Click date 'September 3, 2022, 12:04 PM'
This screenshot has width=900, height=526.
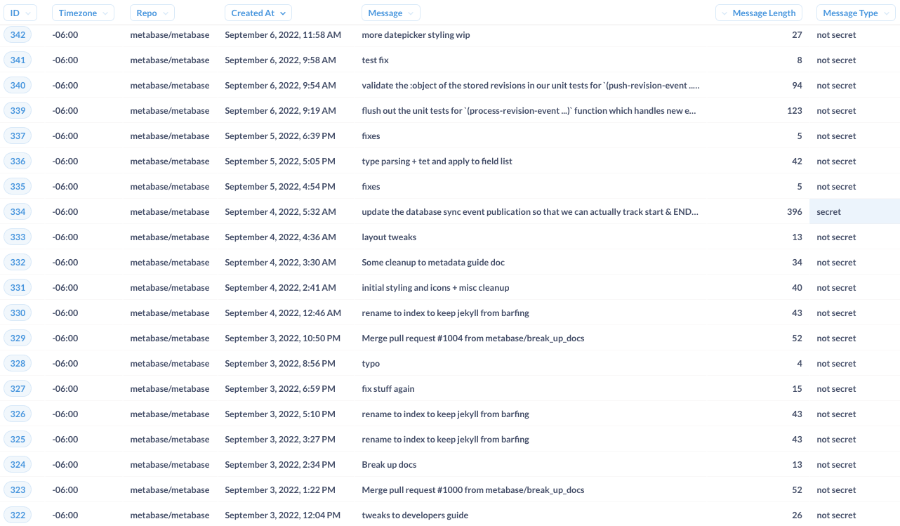(x=282, y=515)
